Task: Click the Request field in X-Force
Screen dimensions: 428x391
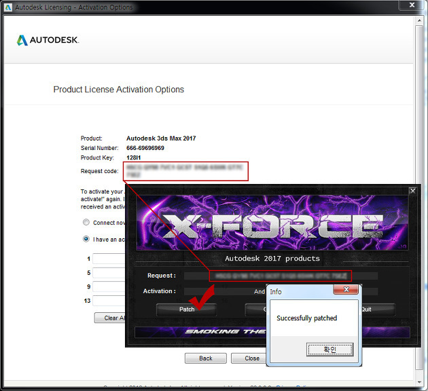Action: pyautogui.click(x=281, y=276)
